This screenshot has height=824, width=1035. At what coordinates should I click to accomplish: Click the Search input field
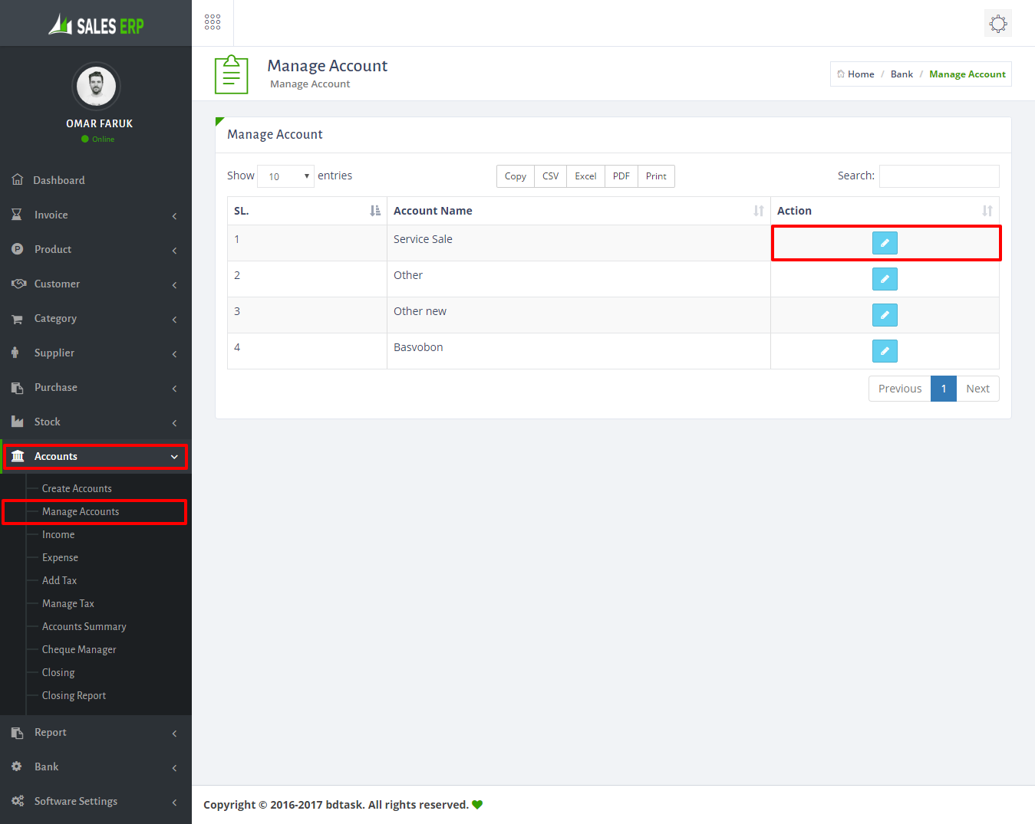938,176
